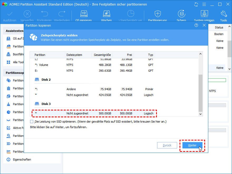
Task: Click the Eigenschaften sidebar item
Action: (x=22, y=159)
